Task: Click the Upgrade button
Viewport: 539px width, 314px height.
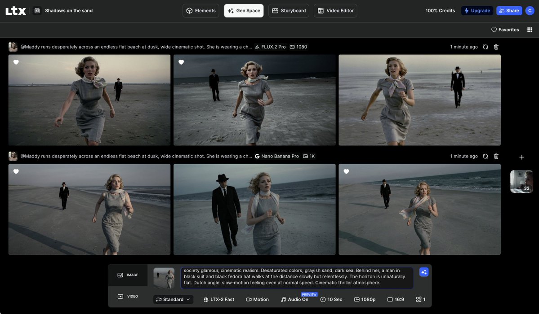Action: 477,11
